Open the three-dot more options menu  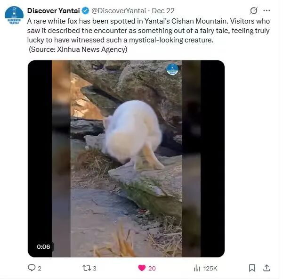click(x=267, y=11)
